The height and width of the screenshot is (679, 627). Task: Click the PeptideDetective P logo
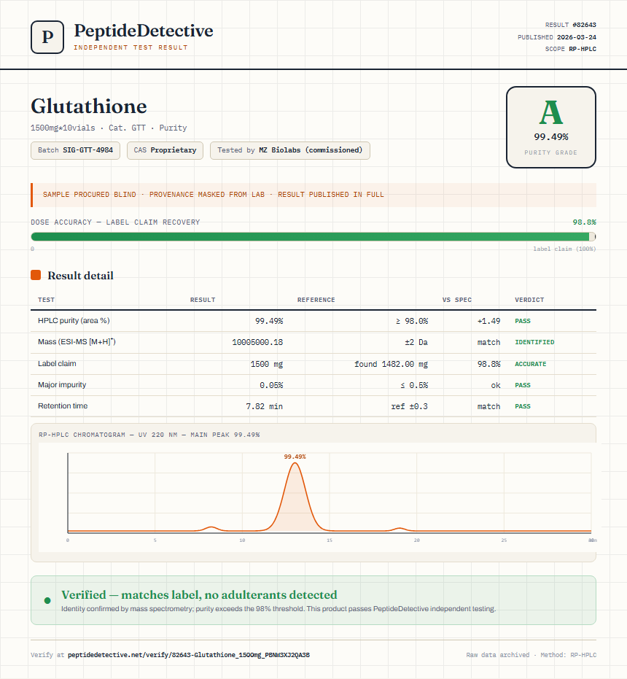(47, 37)
